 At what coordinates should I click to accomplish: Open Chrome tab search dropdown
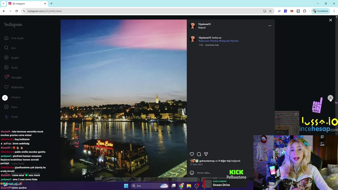click(3, 3)
